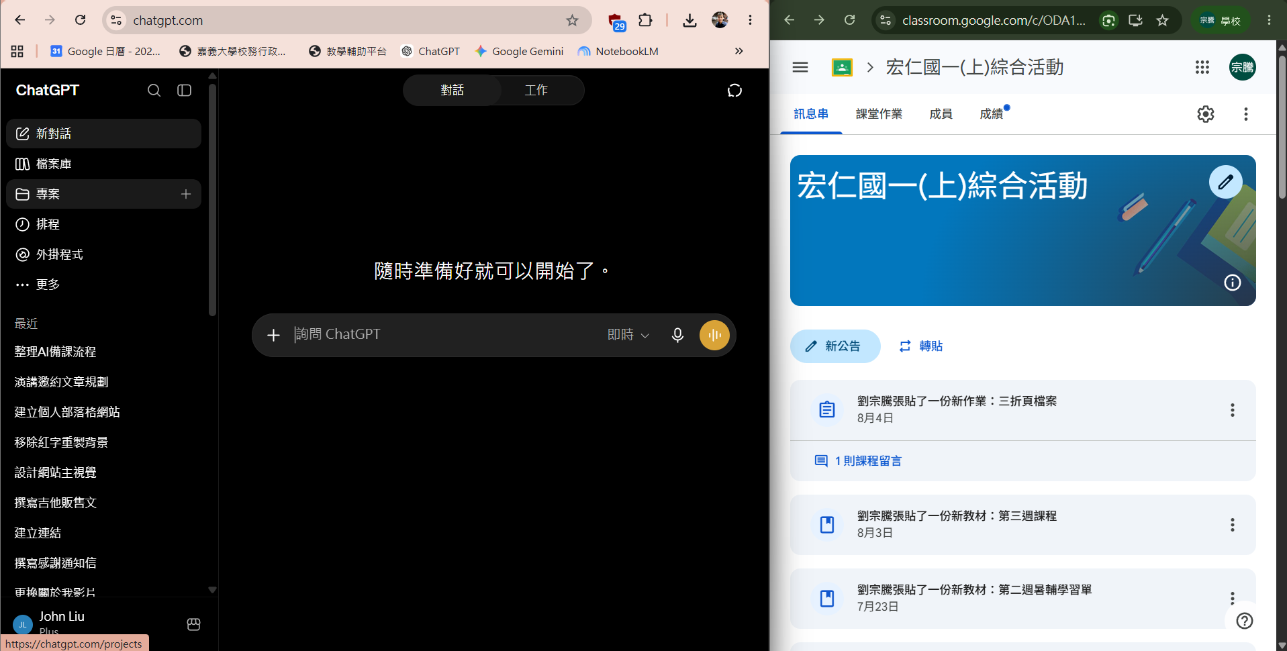Open the bookmarks apps grid icon
The image size is (1287, 651).
(17, 51)
